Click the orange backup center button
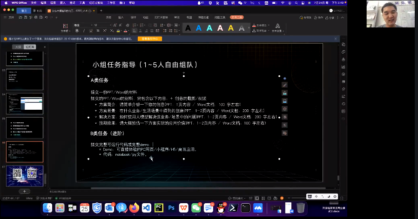Image resolution: width=418 pixels, height=219 pixels. pos(149,39)
